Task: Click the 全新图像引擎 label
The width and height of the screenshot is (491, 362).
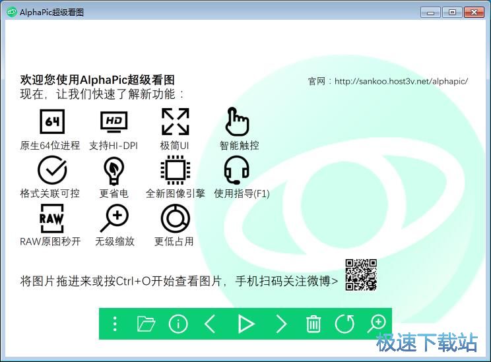Action: [x=176, y=193]
